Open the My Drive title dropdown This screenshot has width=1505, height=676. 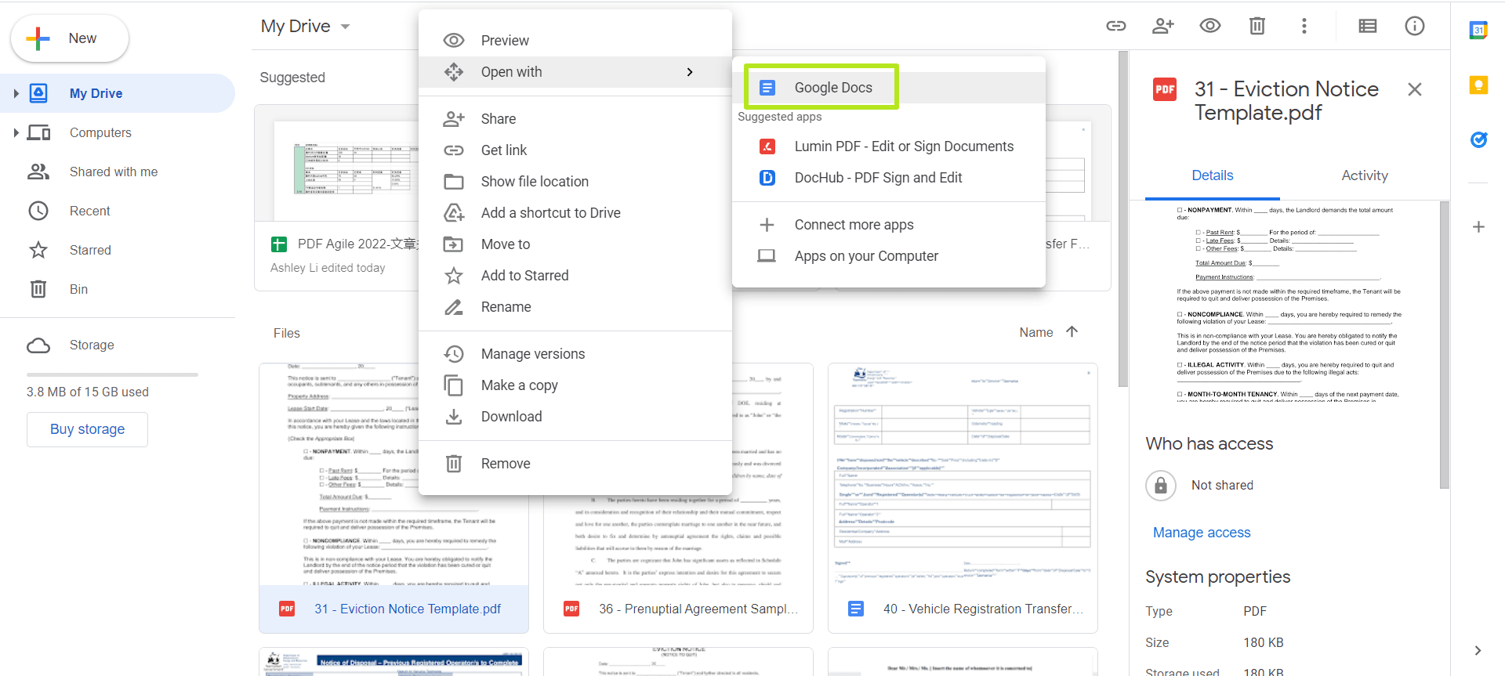[x=305, y=26]
